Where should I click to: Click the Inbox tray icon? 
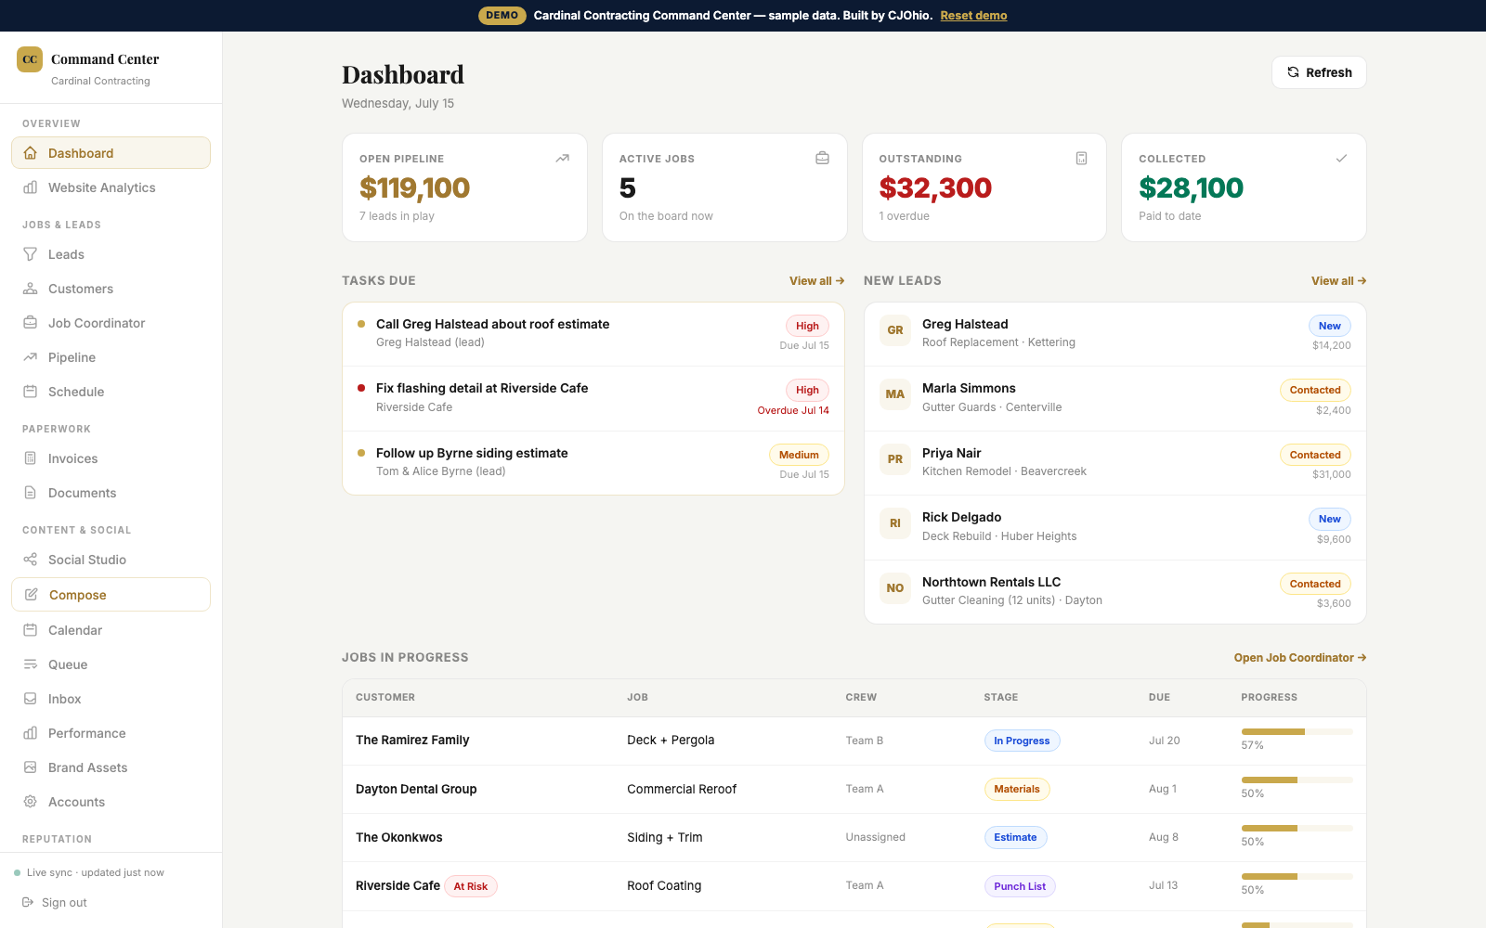31,699
